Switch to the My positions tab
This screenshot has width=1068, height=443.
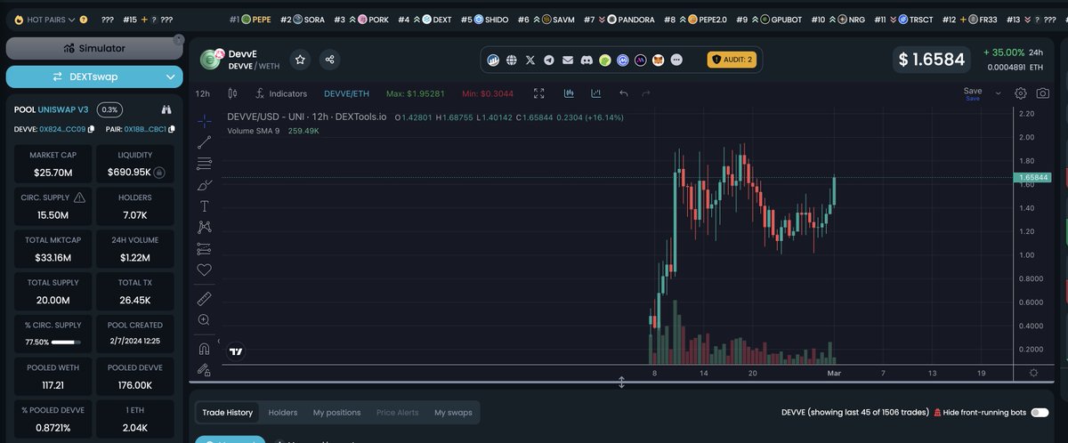tap(337, 412)
